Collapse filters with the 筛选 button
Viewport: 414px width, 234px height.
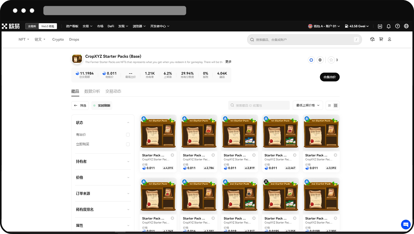pos(80,105)
